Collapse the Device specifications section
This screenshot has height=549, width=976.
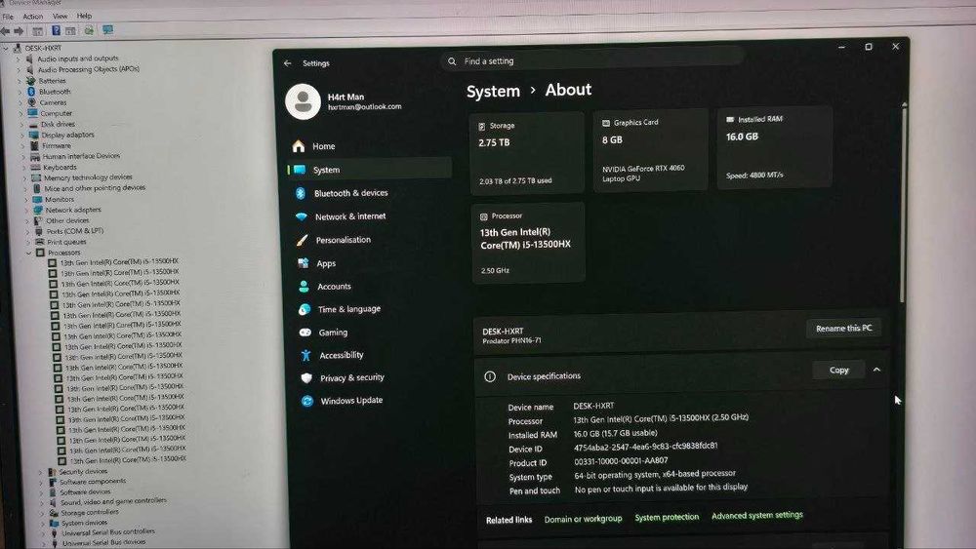click(x=876, y=370)
